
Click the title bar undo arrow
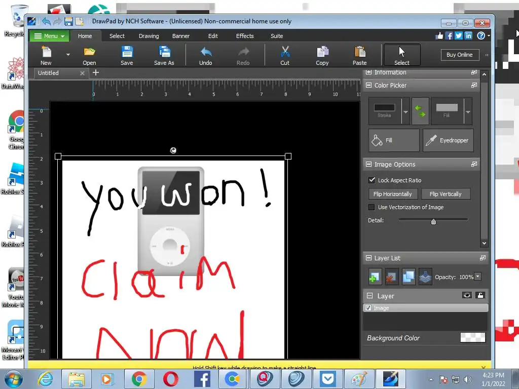(x=46, y=21)
